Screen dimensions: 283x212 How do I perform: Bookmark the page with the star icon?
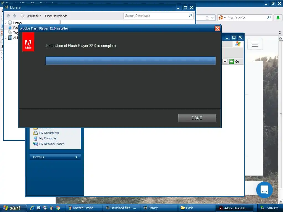click(207, 18)
